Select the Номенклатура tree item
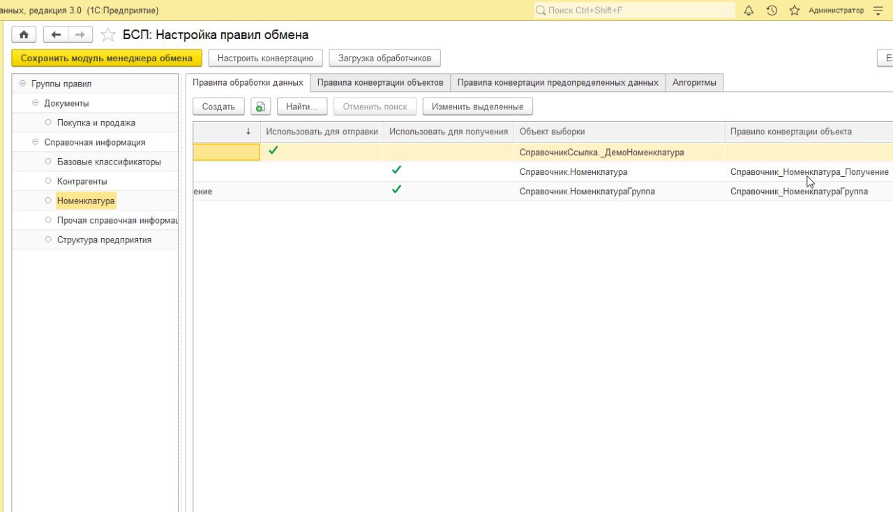Screen dimensions: 893x512 [86, 201]
